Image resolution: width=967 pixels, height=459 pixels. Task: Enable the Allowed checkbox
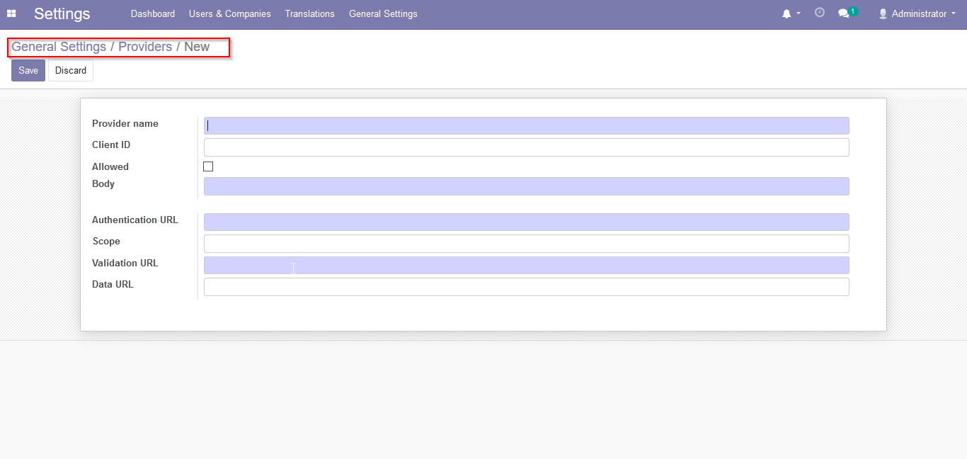tap(208, 166)
